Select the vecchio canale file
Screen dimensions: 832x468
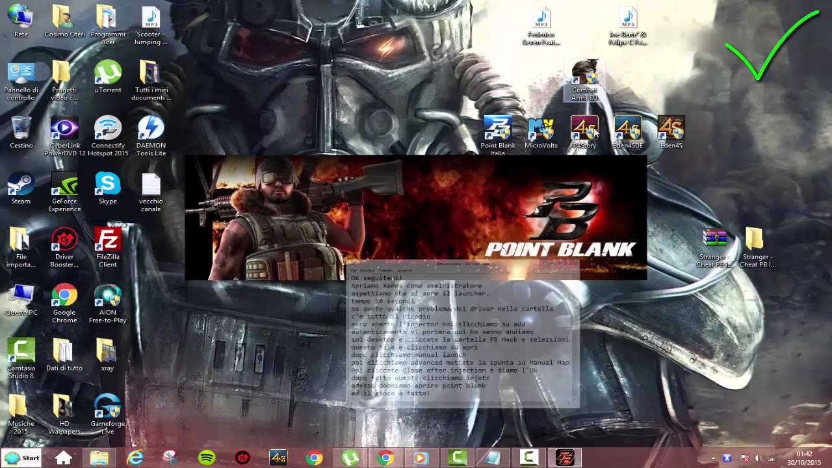point(151,192)
